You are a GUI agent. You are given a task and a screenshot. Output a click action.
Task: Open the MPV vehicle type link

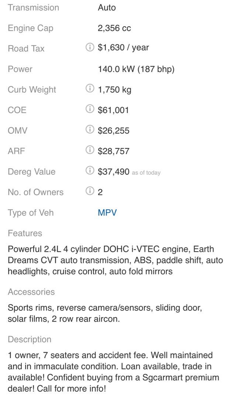coord(107,213)
